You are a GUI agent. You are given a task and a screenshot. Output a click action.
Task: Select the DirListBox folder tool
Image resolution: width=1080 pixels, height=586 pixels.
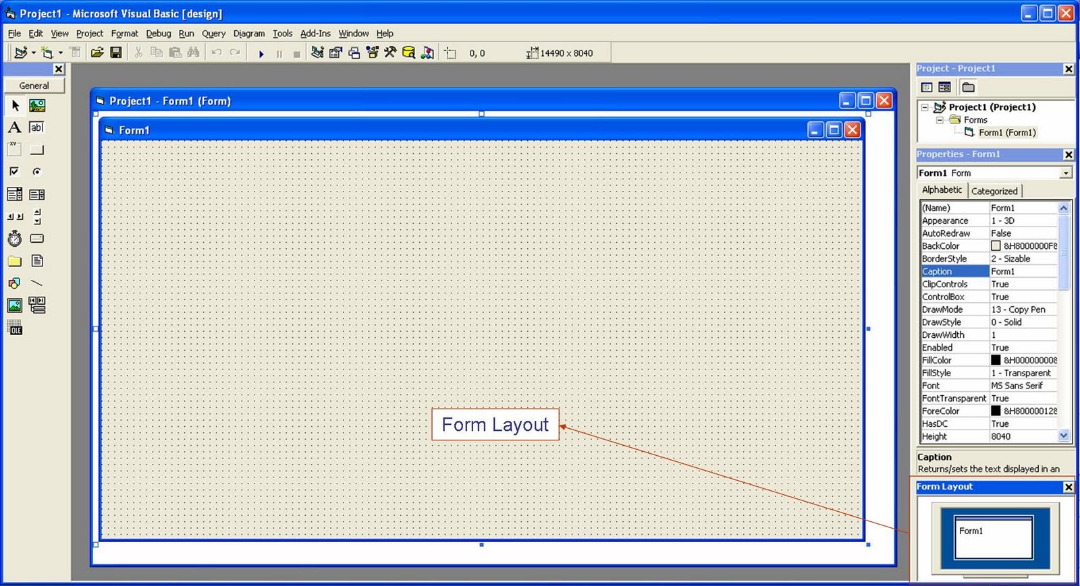coord(15,261)
